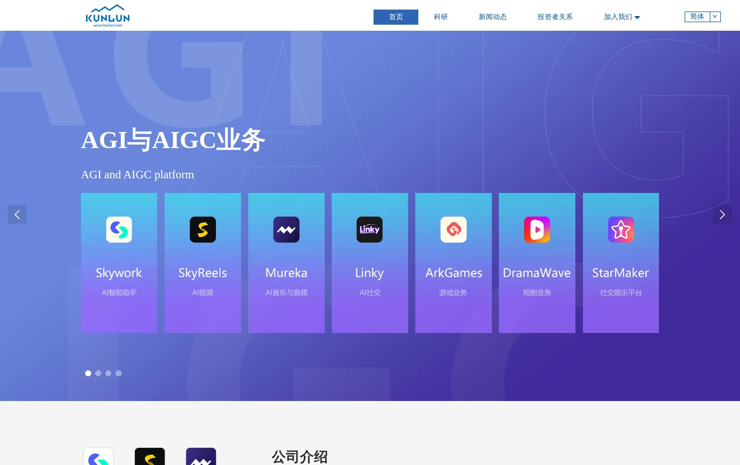
Task: Click the SkyReels card title
Action: [x=203, y=273]
